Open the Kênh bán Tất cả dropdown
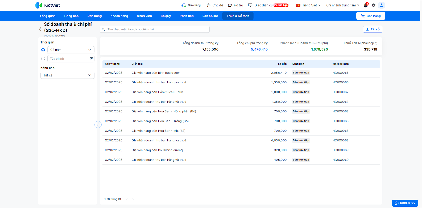 (x=67, y=75)
